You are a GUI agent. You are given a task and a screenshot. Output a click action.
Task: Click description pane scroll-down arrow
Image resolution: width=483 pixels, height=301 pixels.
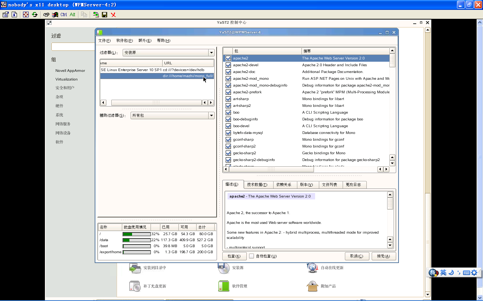point(390,245)
